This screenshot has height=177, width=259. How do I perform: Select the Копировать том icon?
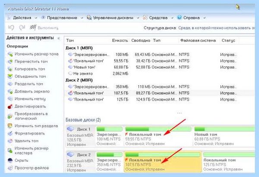[10, 69]
